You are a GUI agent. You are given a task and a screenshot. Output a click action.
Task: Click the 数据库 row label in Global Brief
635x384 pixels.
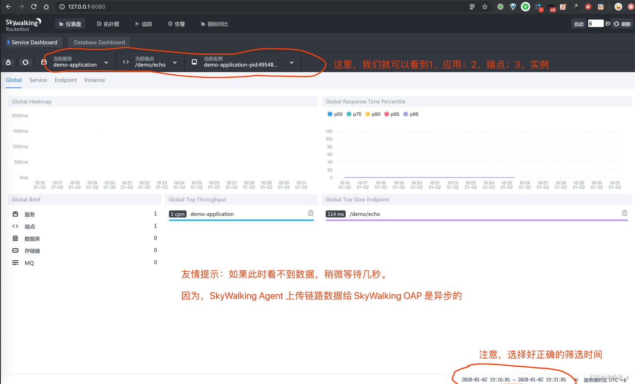(32, 239)
